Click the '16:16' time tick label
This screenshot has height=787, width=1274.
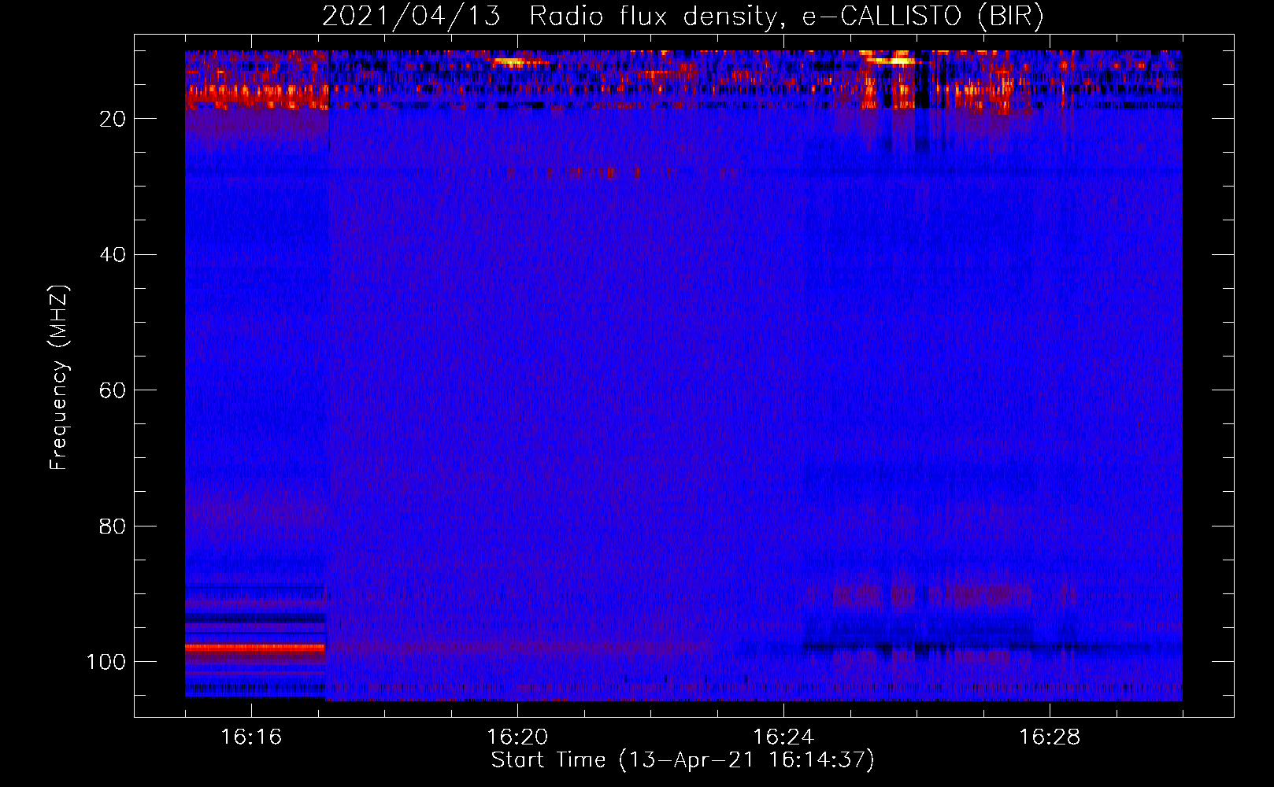251,737
